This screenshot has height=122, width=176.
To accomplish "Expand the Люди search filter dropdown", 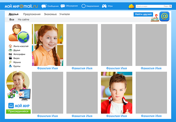I will [x=166, y=6].
